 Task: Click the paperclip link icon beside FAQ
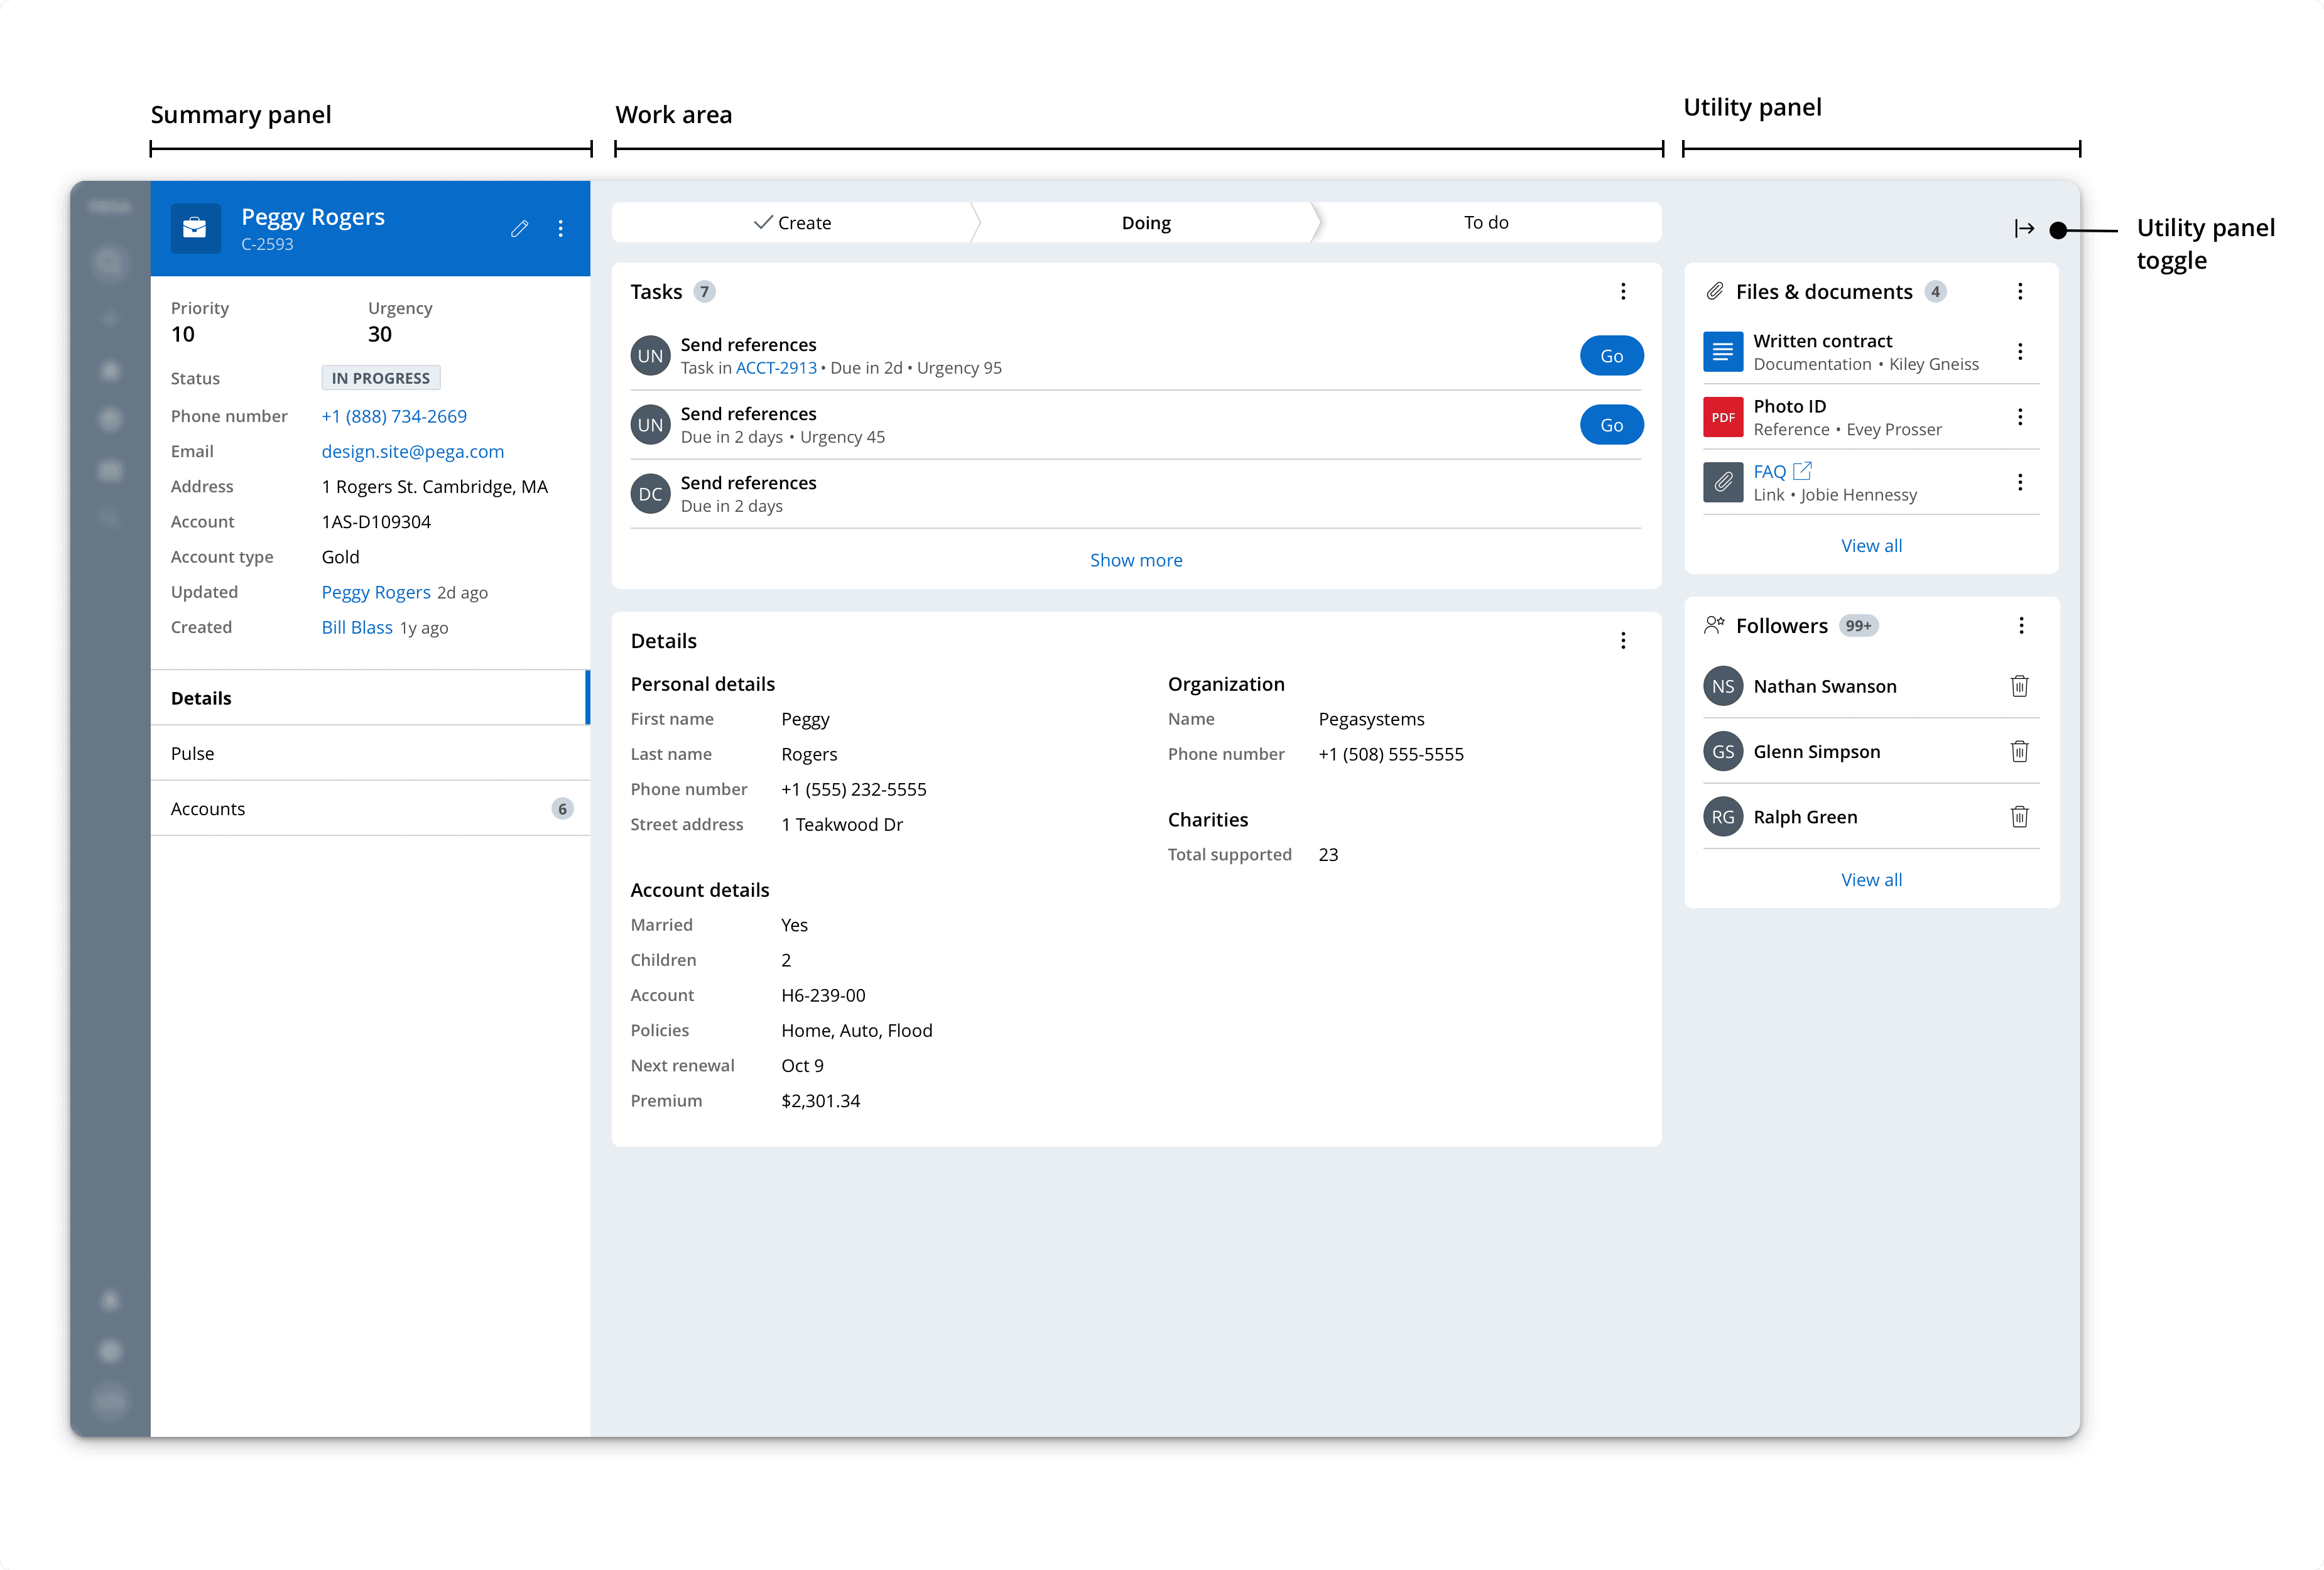click(x=1723, y=482)
